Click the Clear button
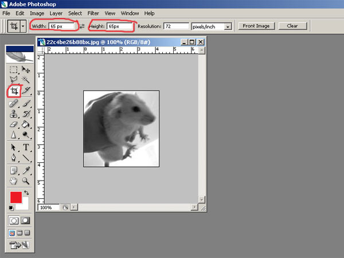This screenshot has width=344, height=258. click(292, 26)
